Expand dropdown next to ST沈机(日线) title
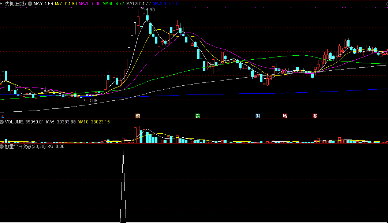The height and width of the screenshot is (223, 388). click(30, 4)
